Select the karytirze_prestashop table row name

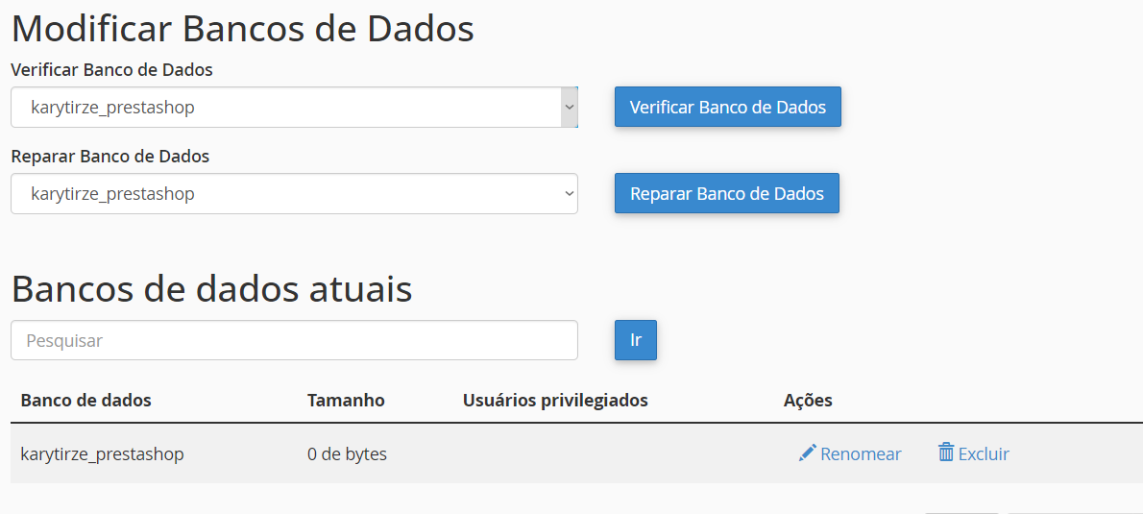[102, 454]
